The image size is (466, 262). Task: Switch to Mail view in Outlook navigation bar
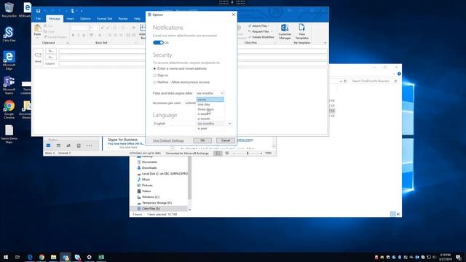tap(49, 146)
